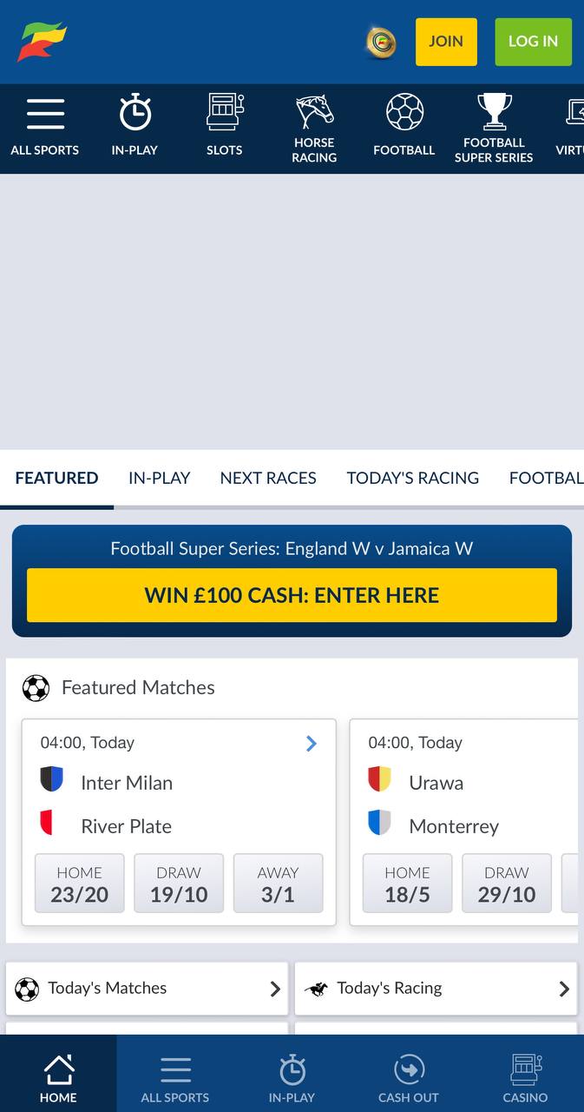Expand the Inter Milan match chevron
The height and width of the screenshot is (1112, 584).
[x=312, y=744]
